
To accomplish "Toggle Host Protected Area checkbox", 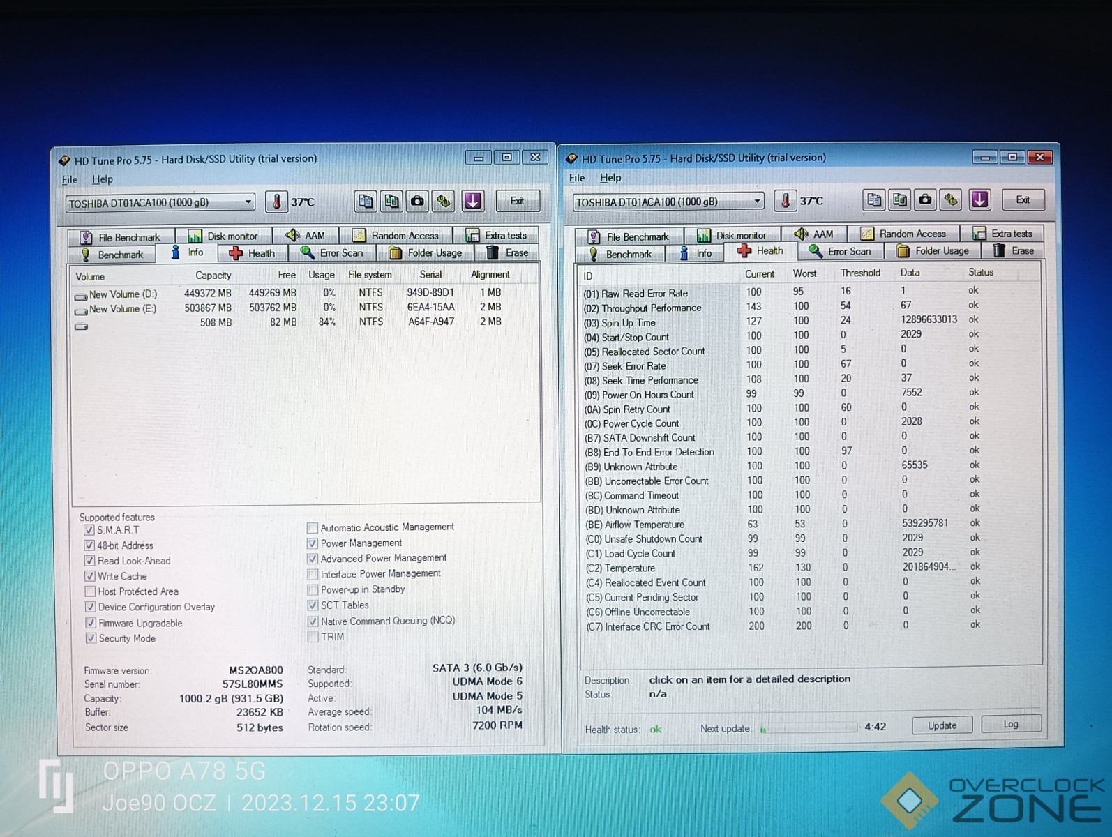I will click(90, 591).
